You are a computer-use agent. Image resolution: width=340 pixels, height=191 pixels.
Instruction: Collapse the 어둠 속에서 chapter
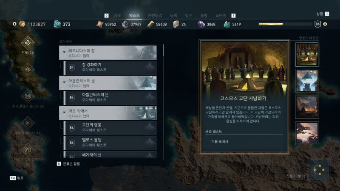click(x=108, y=113)
